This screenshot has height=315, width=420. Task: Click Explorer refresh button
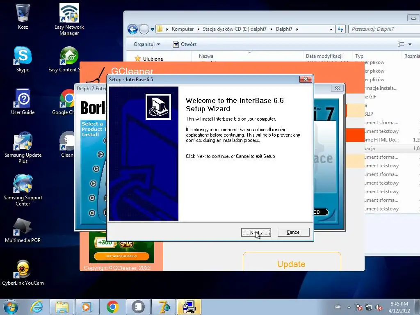coord(340,29)
